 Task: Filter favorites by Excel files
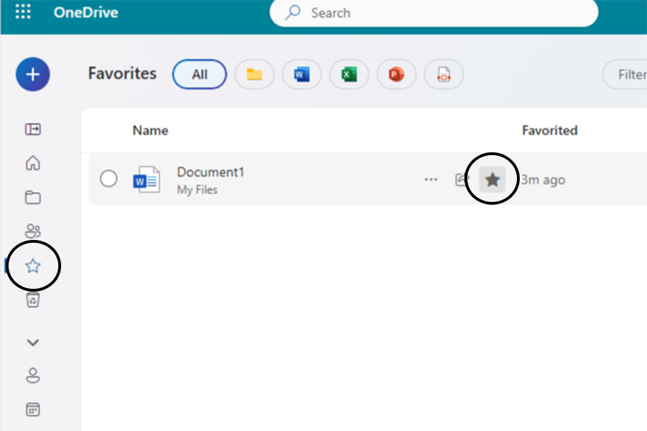point(349,74)
